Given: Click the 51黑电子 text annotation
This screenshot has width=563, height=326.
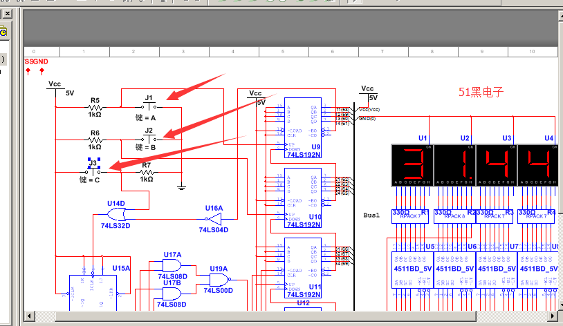Looking at the screenshot, I should click(x=481, y=92).
